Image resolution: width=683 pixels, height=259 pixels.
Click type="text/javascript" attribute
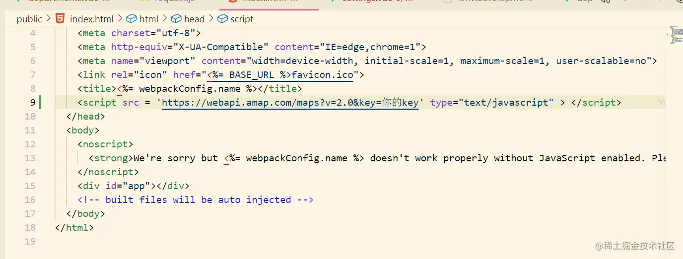[492, 103]
